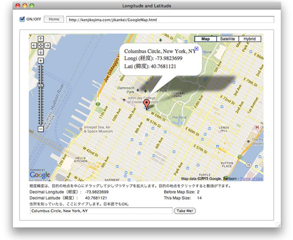Toggle the ON/OFF checkbox
This screenshot has width=293, height=240.
(x=22, y=19)
